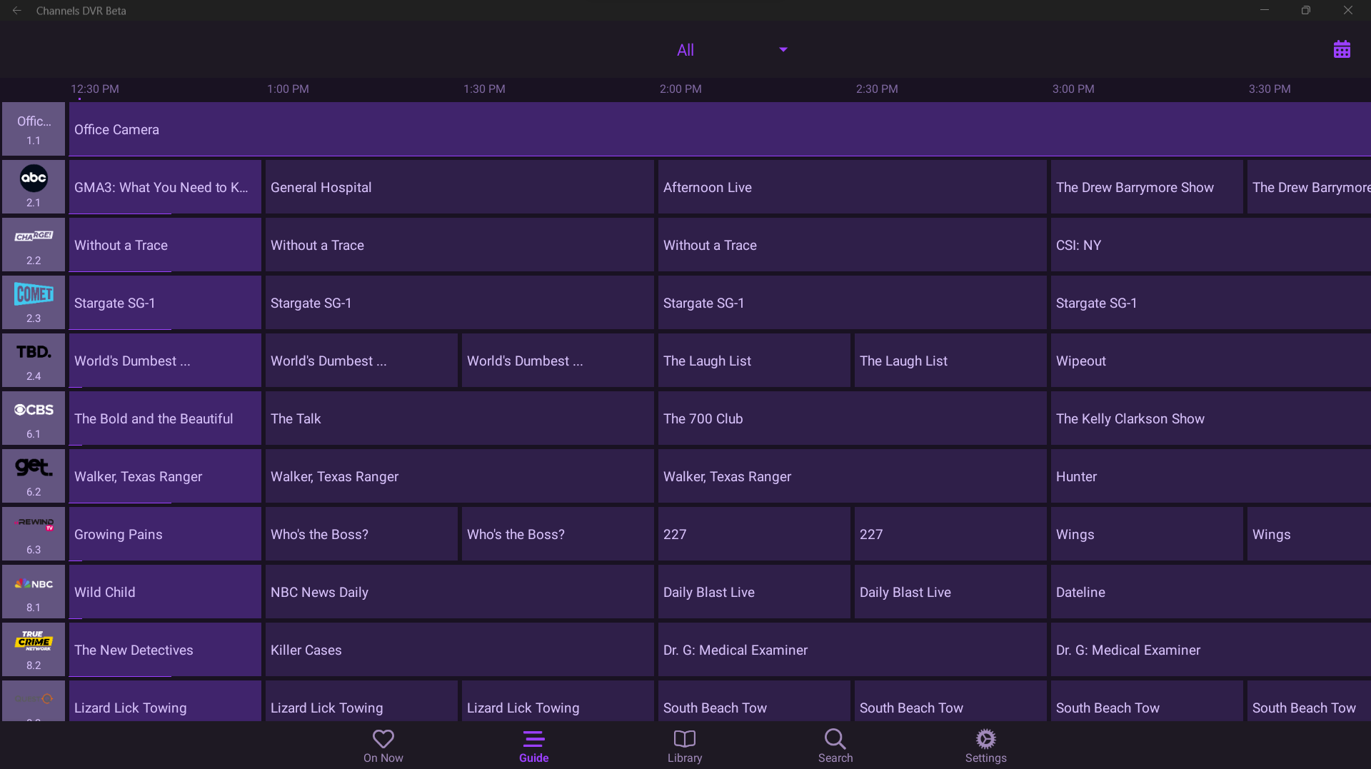Expand the All channel filter dropdown
This screenshot has height=769, width=1371.
pyautogui.click(x=685, y=50)
